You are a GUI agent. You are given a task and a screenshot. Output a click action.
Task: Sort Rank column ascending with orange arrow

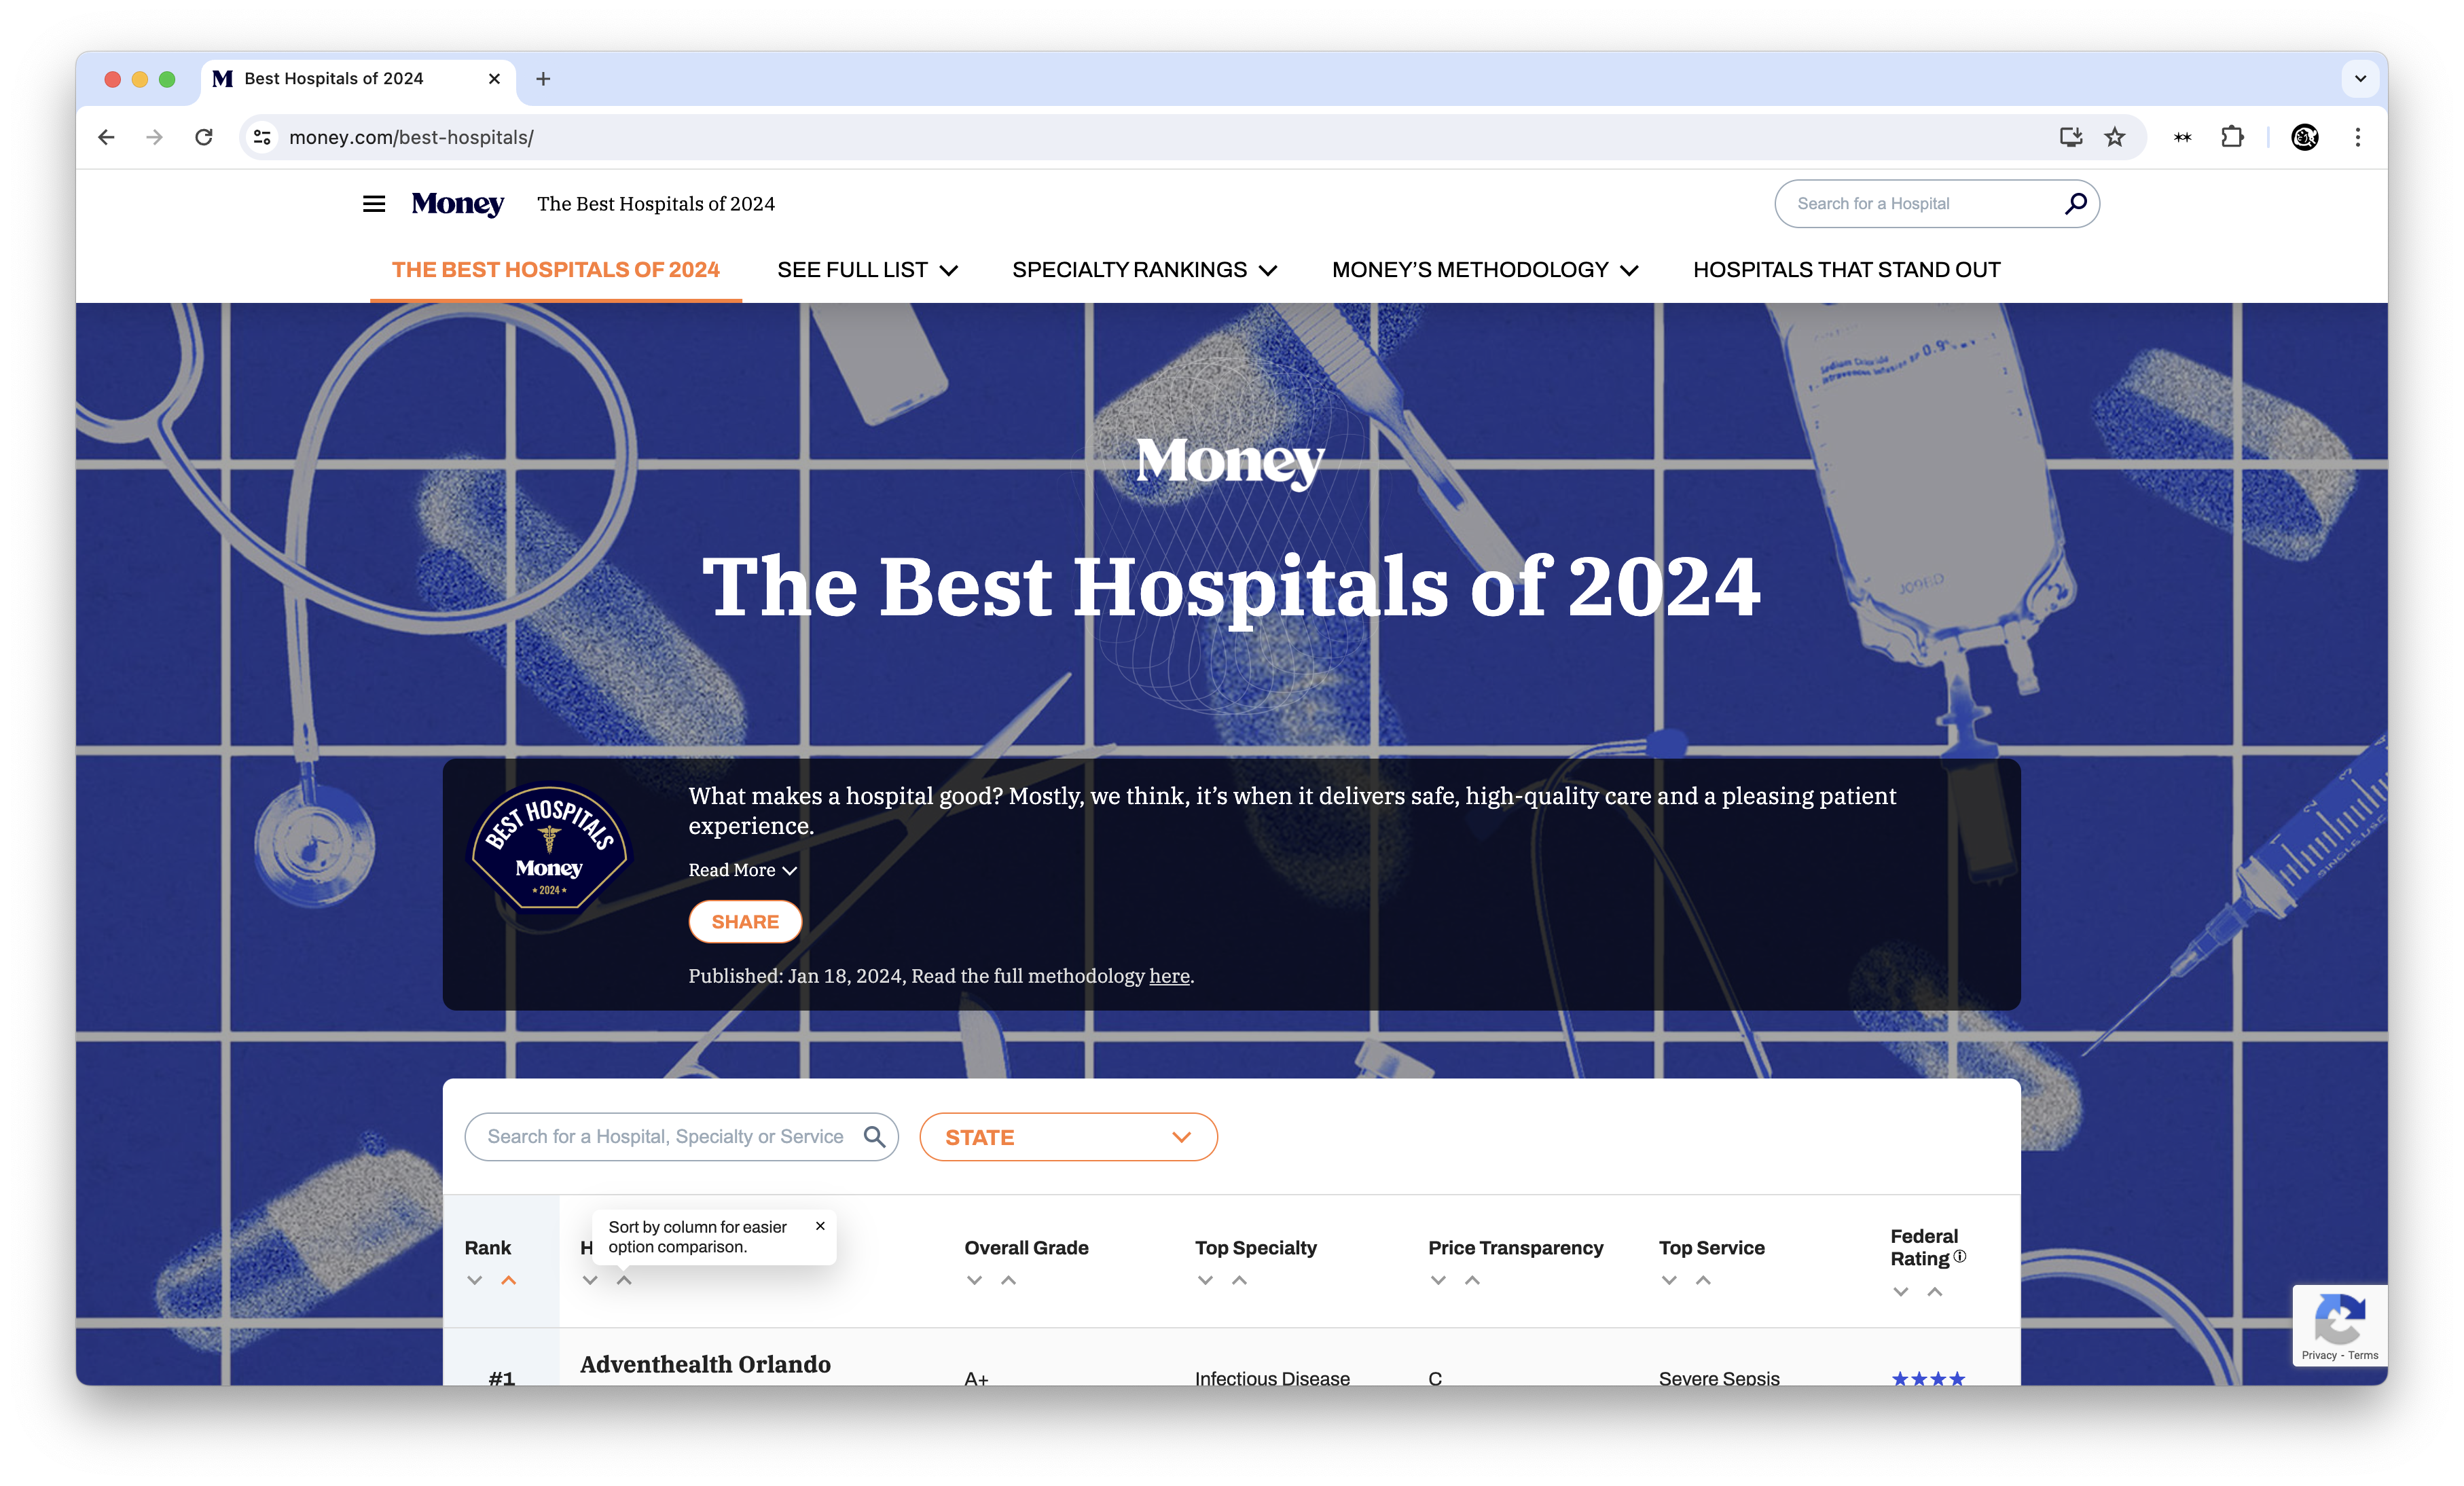click(509, 1280)
